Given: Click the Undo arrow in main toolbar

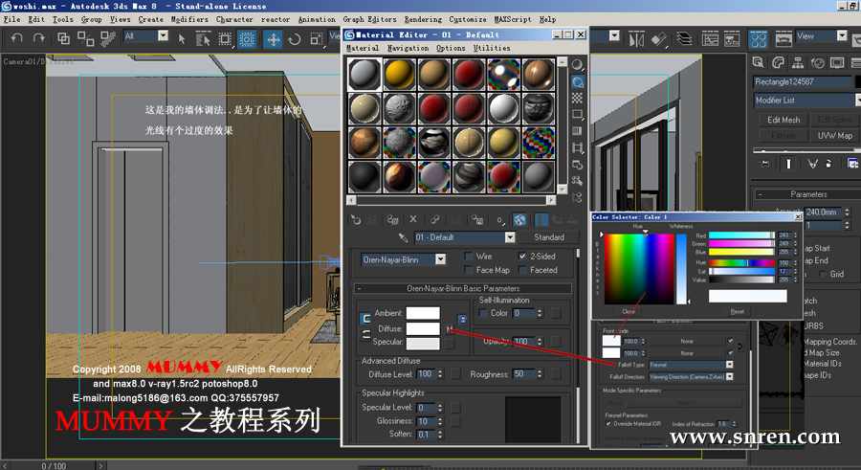Looking at the screenshot, I should (17, 38).
